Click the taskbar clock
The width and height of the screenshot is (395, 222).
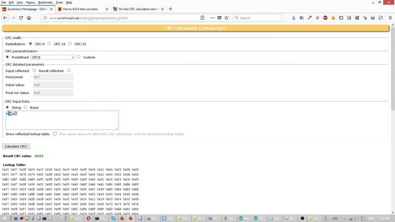point(384,218)
